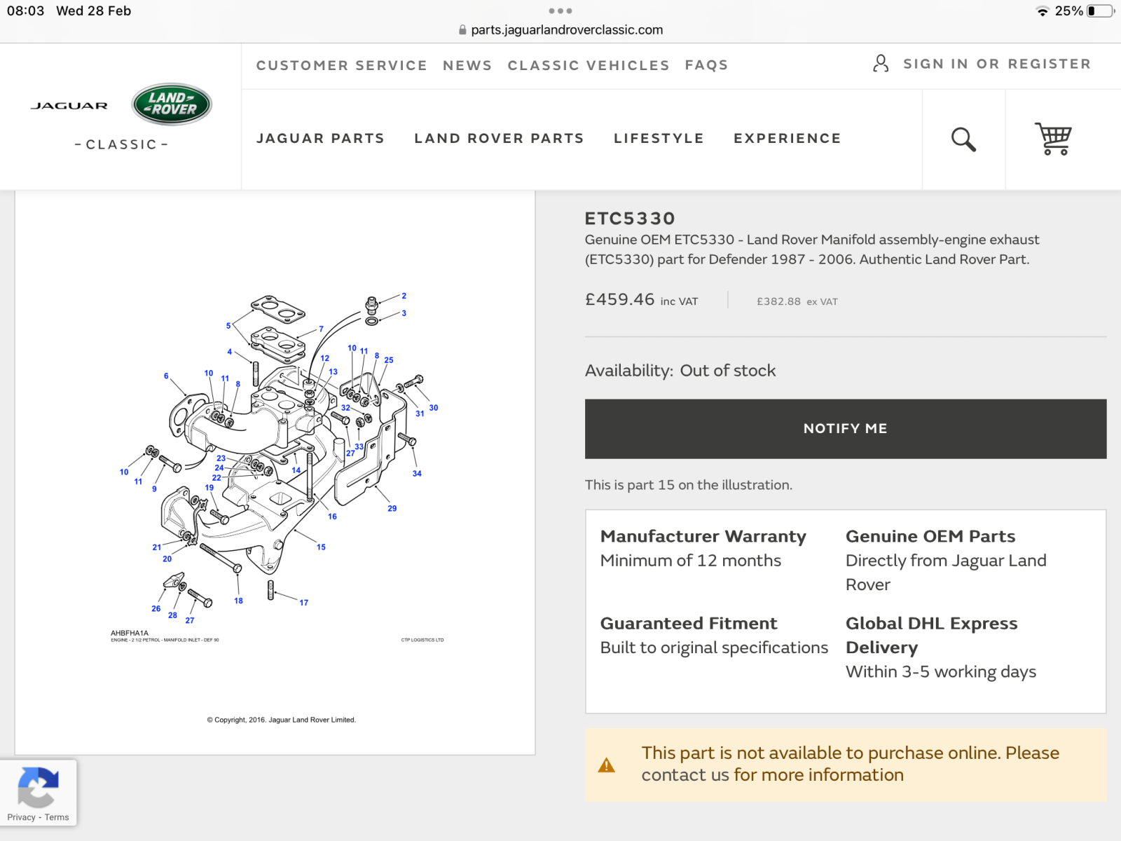Open the site search magnifier icon
The image size is (1121, 841).
(963, 139)
